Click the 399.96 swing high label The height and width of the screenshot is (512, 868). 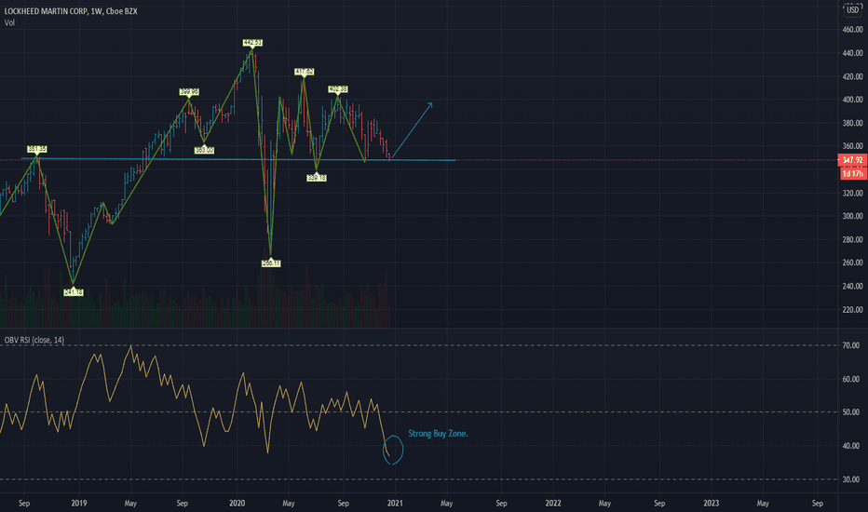click(189, 92)
